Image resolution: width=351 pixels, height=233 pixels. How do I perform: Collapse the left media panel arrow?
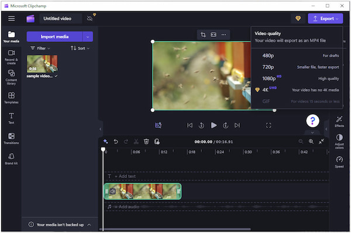[100, 129]
